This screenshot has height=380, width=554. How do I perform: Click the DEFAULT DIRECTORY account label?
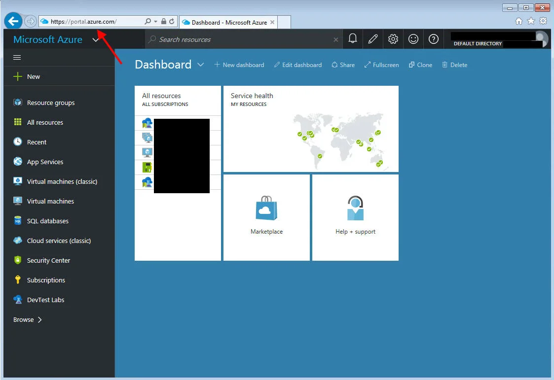478,44
